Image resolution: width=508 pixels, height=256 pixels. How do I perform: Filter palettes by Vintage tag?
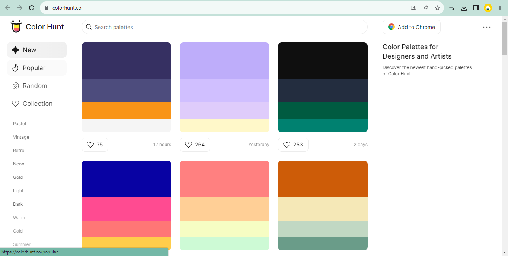click(x=21, y=137)
